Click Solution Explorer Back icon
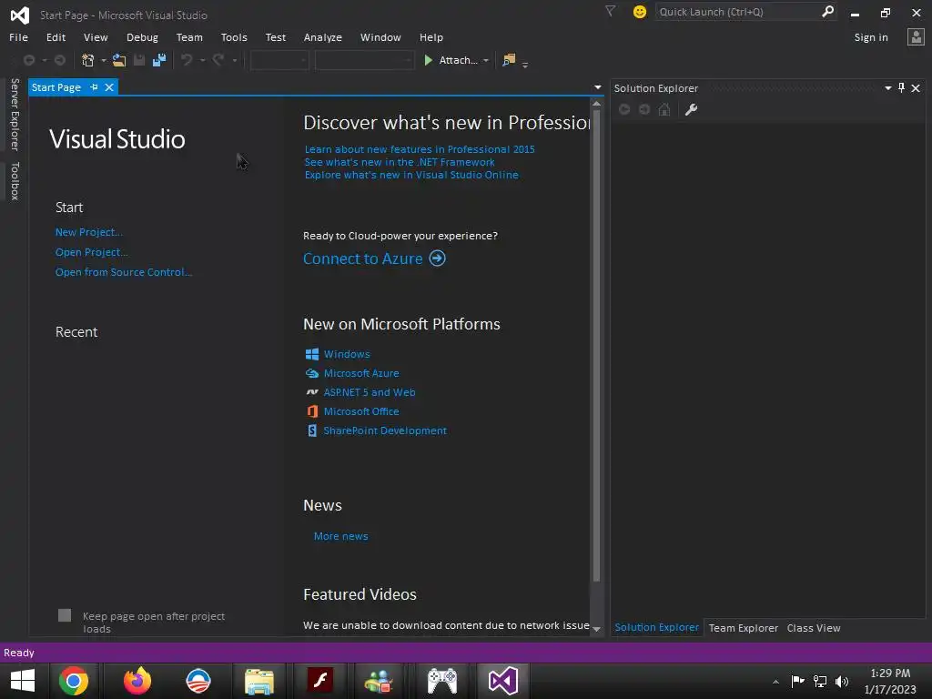This screenshot has width=932, height=699. click(624, 109)
